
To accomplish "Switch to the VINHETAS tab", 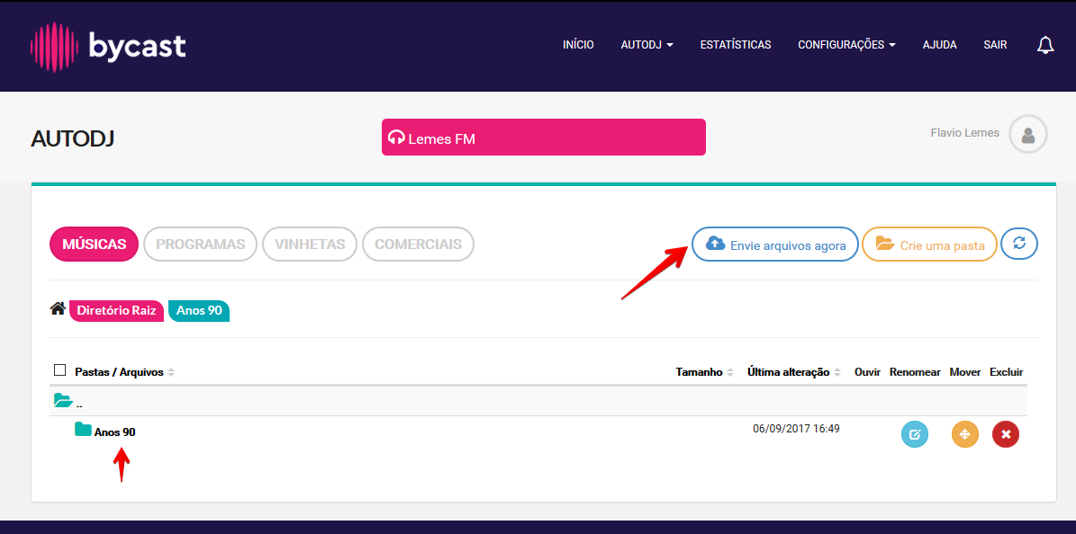I will click(310, 244).
